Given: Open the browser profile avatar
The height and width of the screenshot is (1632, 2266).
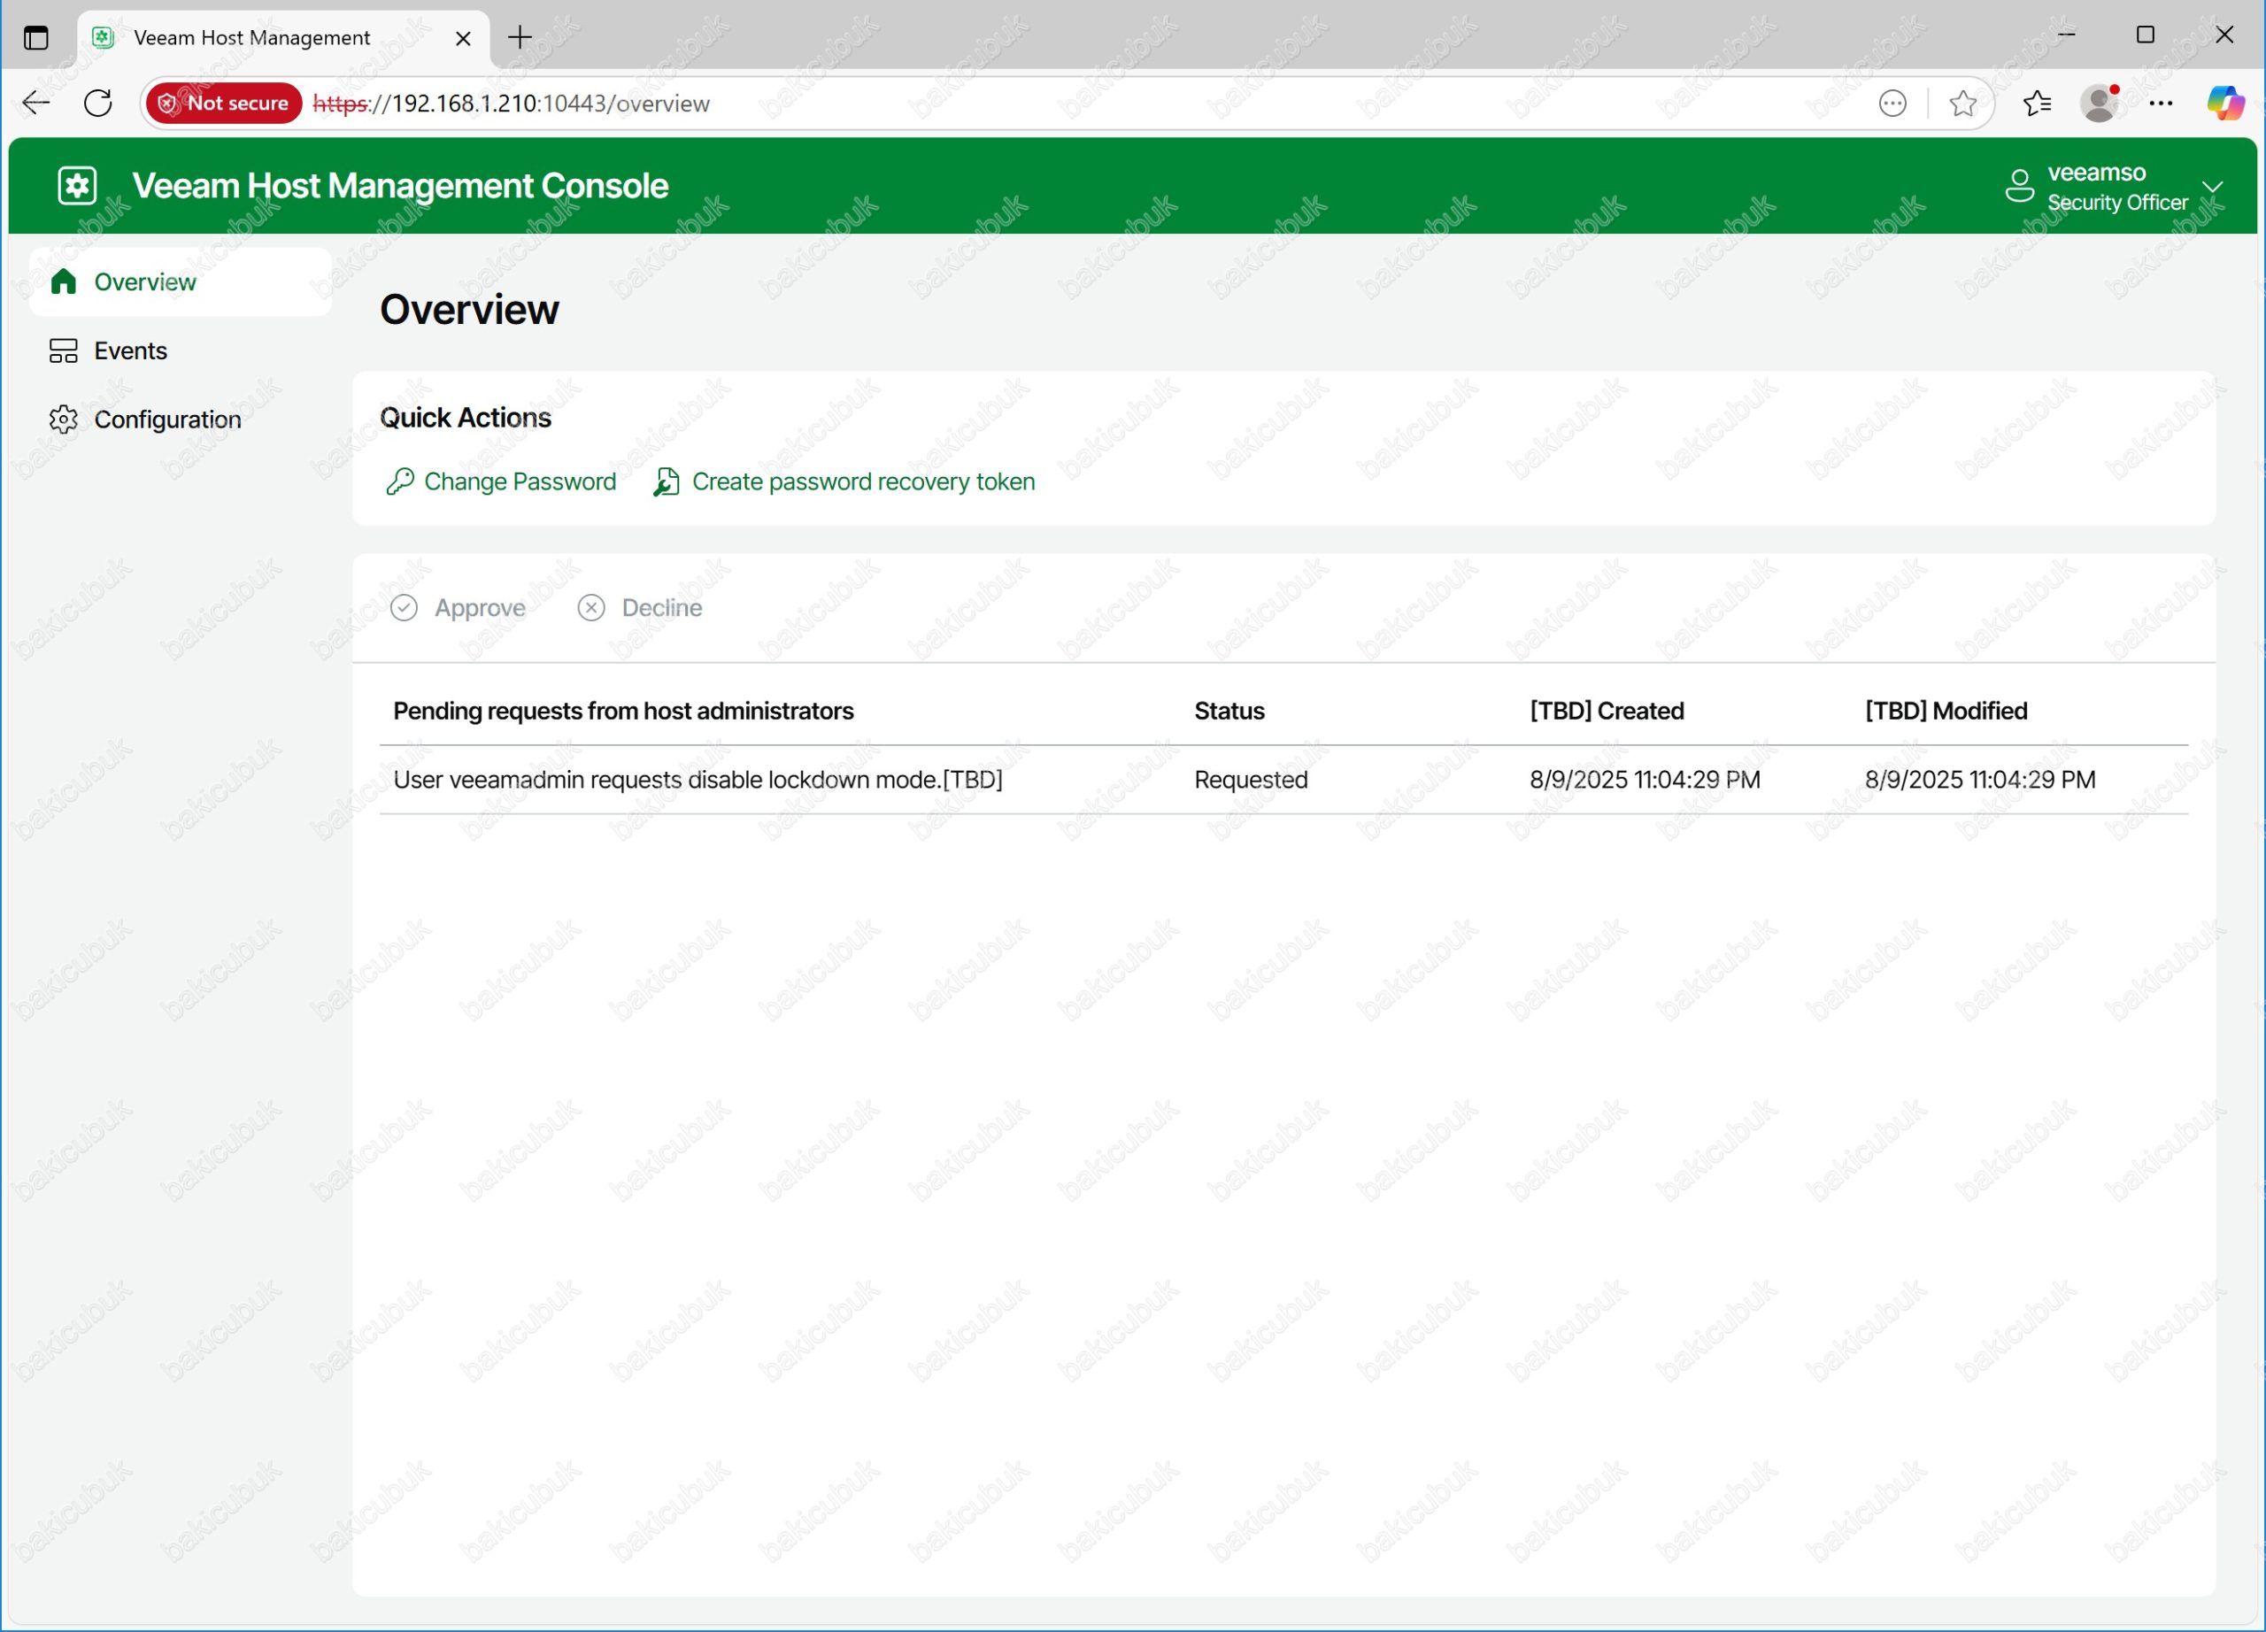Looking at the screenshot, I should [2099, 103].
